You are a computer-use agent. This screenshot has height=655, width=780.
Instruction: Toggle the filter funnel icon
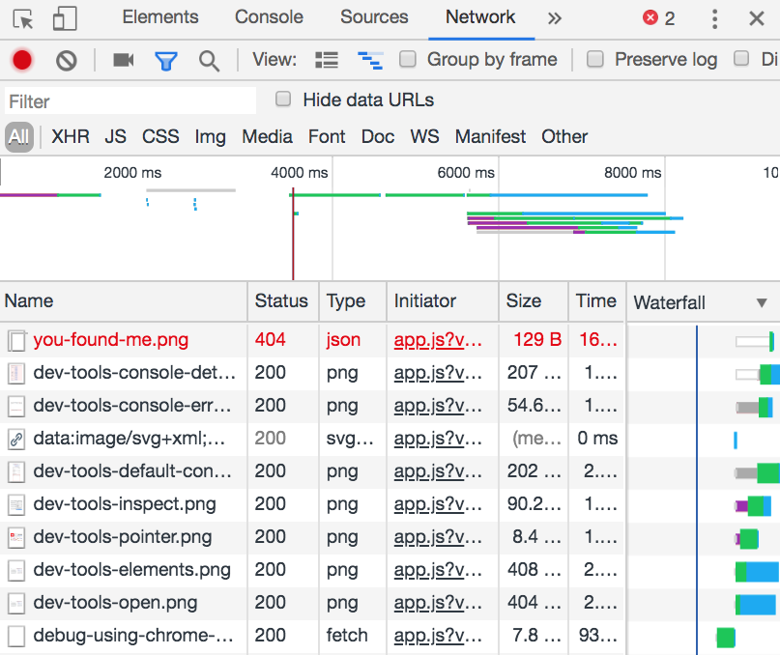[166, 61]
